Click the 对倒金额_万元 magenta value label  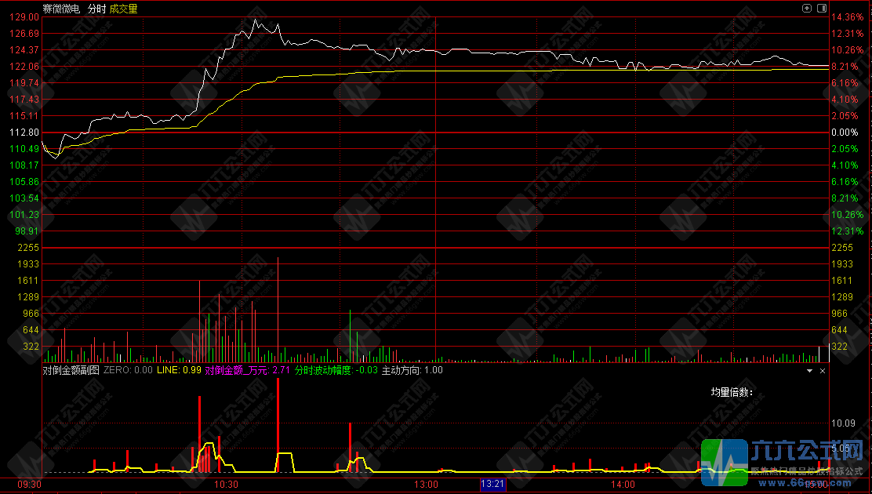point(247,370)
